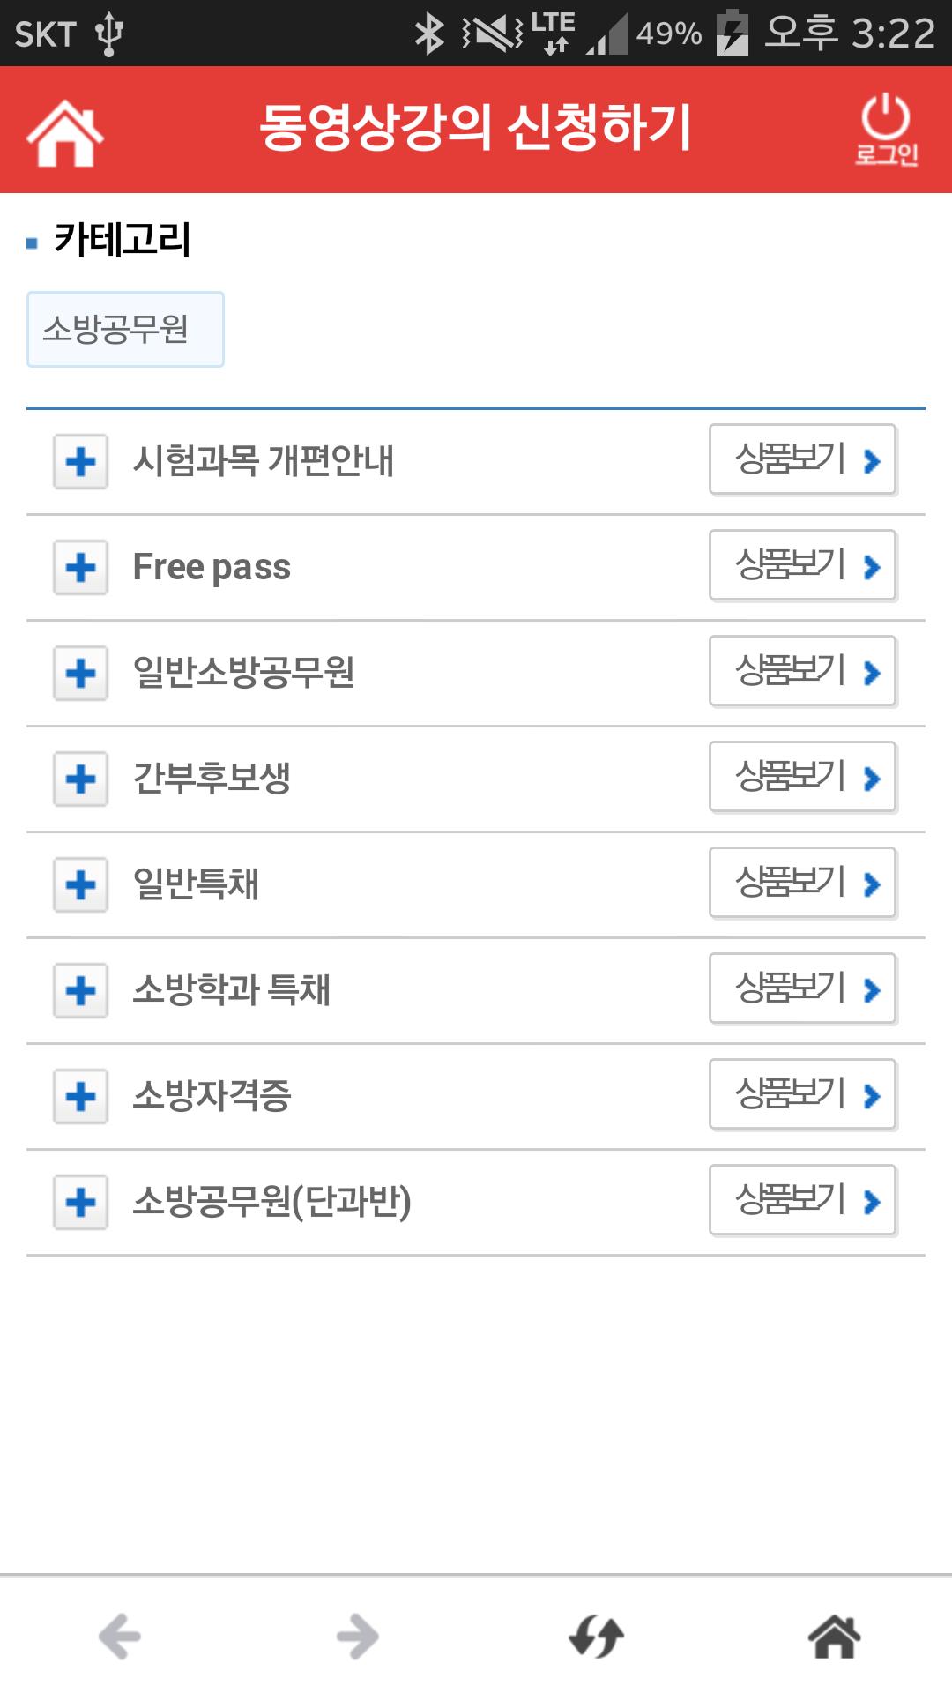The width and height of the screenshot is (952, 1693).
Task: Tap the dark home icon in bottom bar
Action: 834,1637
